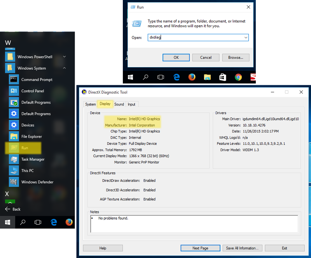This screenshot has height=258, width=311.
Task: Collapse the Windows System folder
Action: coord(64,68)
